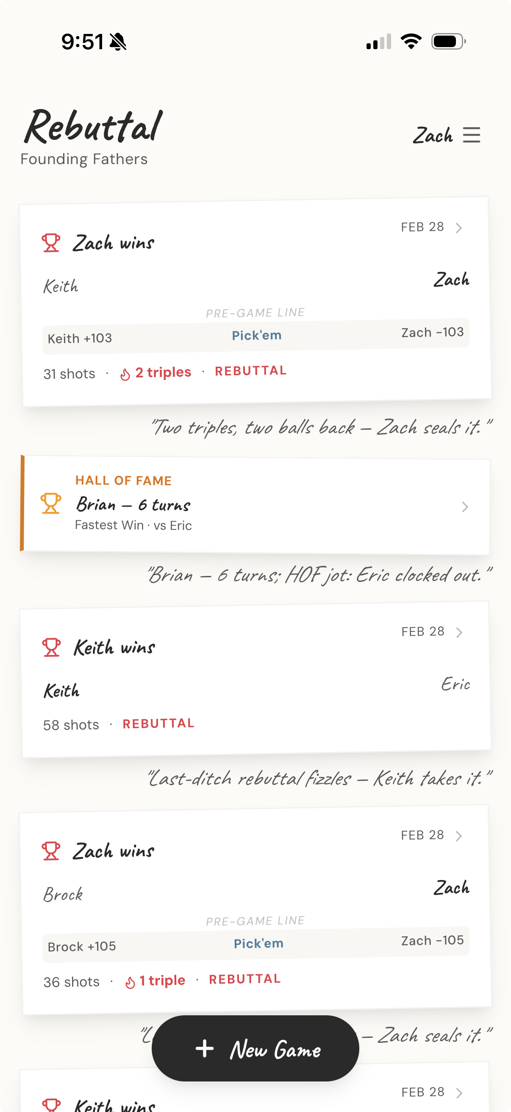Tap the flame icon next to 2 triples

point(125,374)
